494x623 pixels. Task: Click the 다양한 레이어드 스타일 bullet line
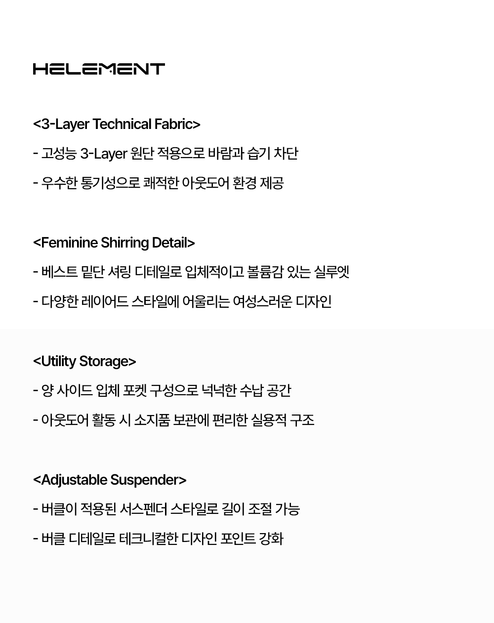(182, 302)
